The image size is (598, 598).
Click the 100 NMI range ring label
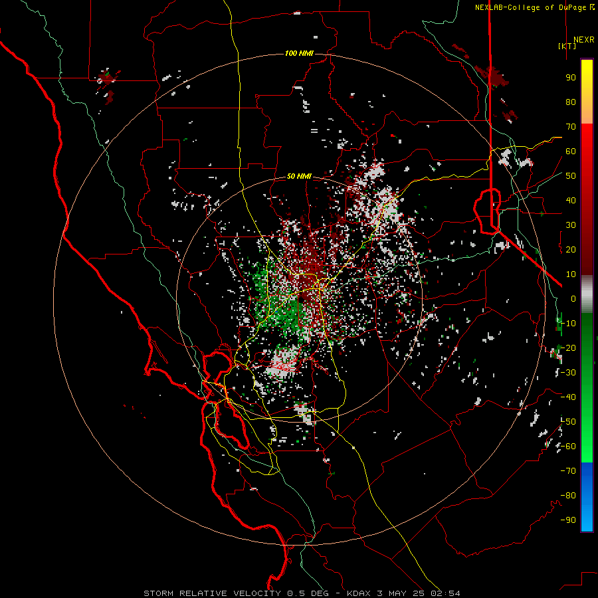click(299, 53)
